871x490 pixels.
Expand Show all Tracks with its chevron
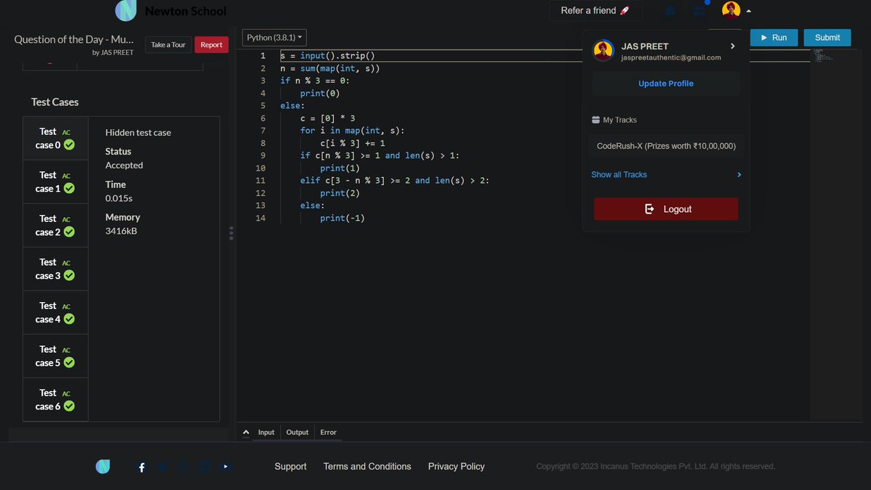pos(739,174)
